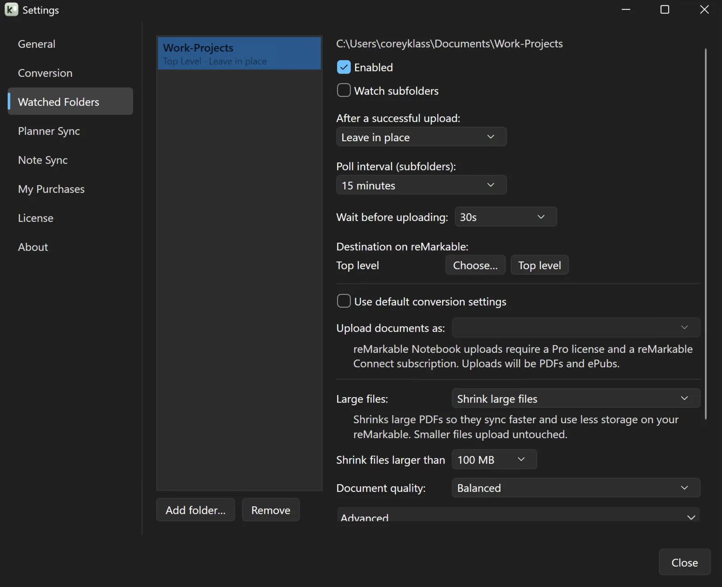
Task: Open the Conversion settings section
Action: click(x=70, y=73)
